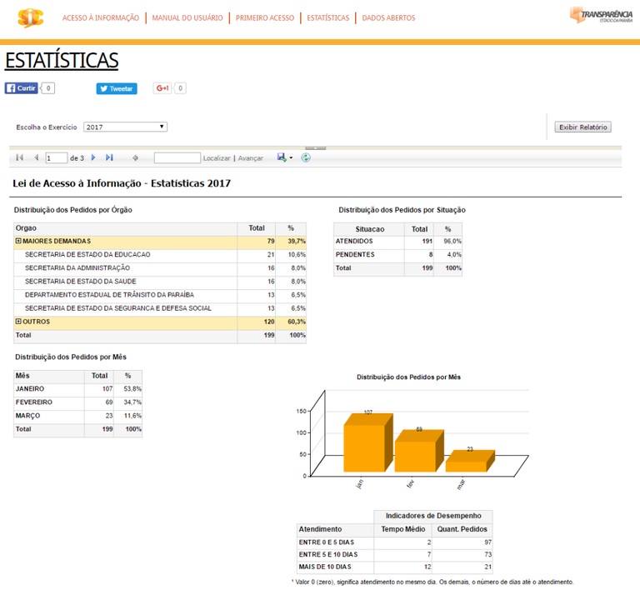
Task: Click the Localizar search text box
Action: pos(177,157)
